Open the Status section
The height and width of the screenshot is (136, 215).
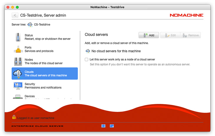[47, 37]
